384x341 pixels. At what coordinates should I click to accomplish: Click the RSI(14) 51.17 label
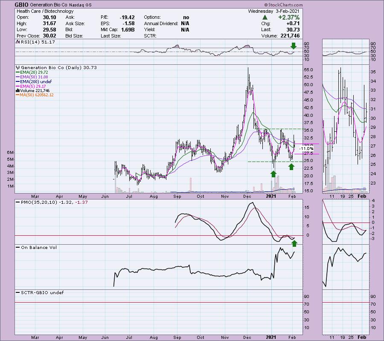tap(38, 42)
